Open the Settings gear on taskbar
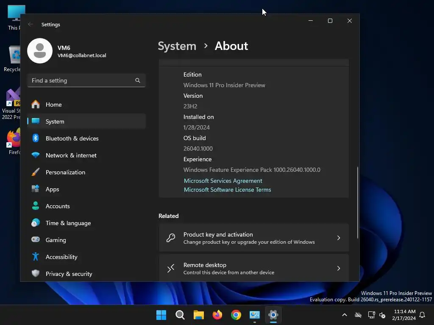 click(x=273, y=315)
